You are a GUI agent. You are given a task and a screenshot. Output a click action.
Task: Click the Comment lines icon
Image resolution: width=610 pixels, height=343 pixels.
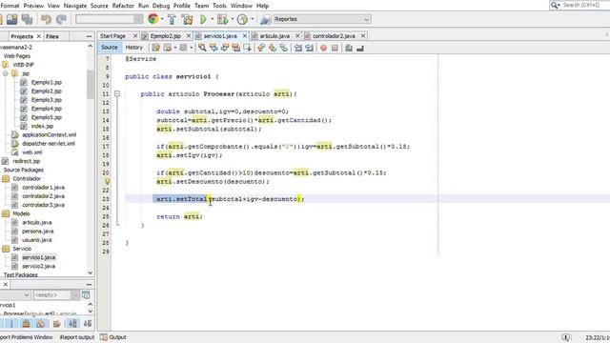tap(349, 48)
